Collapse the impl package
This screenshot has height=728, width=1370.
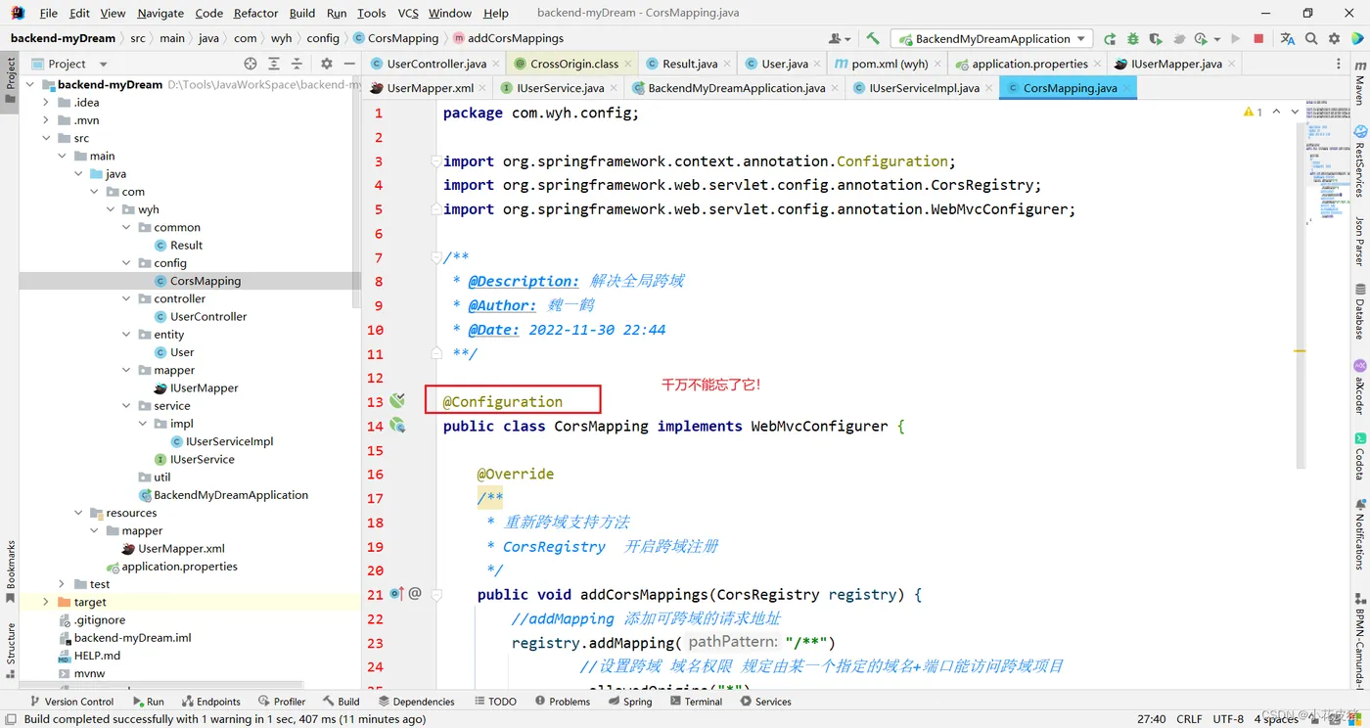pos(142,424)
